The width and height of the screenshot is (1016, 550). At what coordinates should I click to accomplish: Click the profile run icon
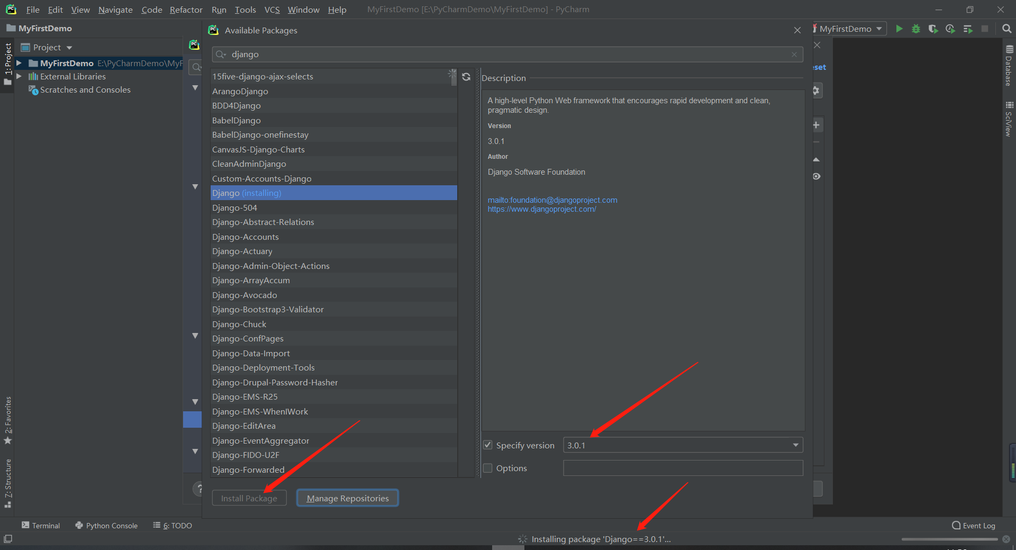[950, 29]
